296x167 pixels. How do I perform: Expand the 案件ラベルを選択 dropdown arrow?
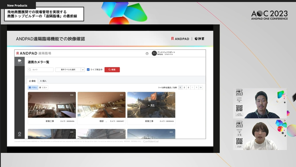coord(83,70)
